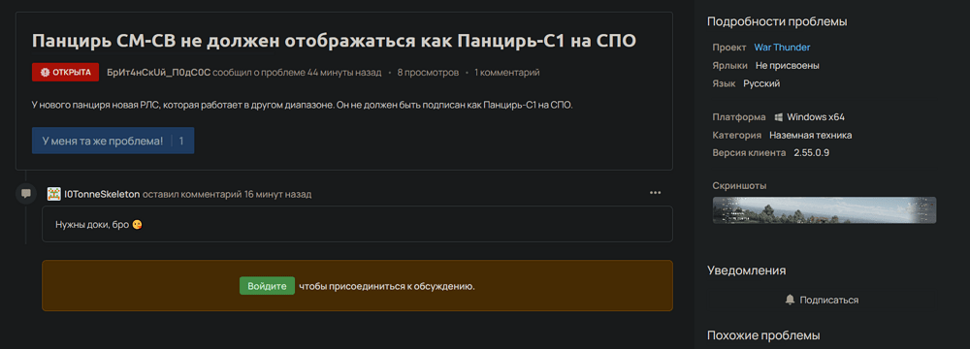970x349 pixels.
Task: Click the emoji in Нужны доки comment
Action: (x=138, y=225)
